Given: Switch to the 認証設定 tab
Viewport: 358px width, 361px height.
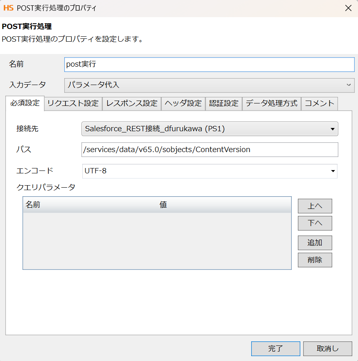Looking at the screenshot, I should 223,103.
